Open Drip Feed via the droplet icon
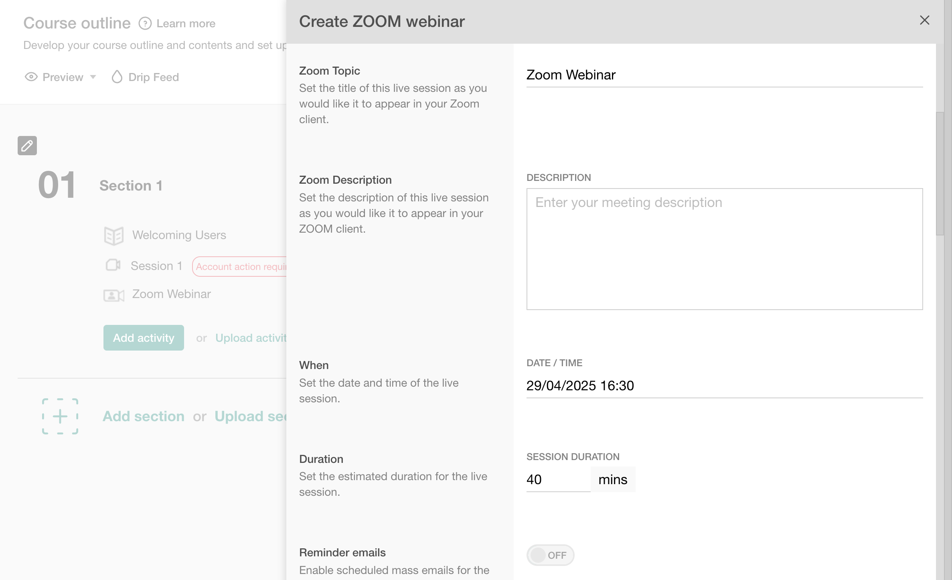This screenshot has width=952, height=580. point(117,77)
